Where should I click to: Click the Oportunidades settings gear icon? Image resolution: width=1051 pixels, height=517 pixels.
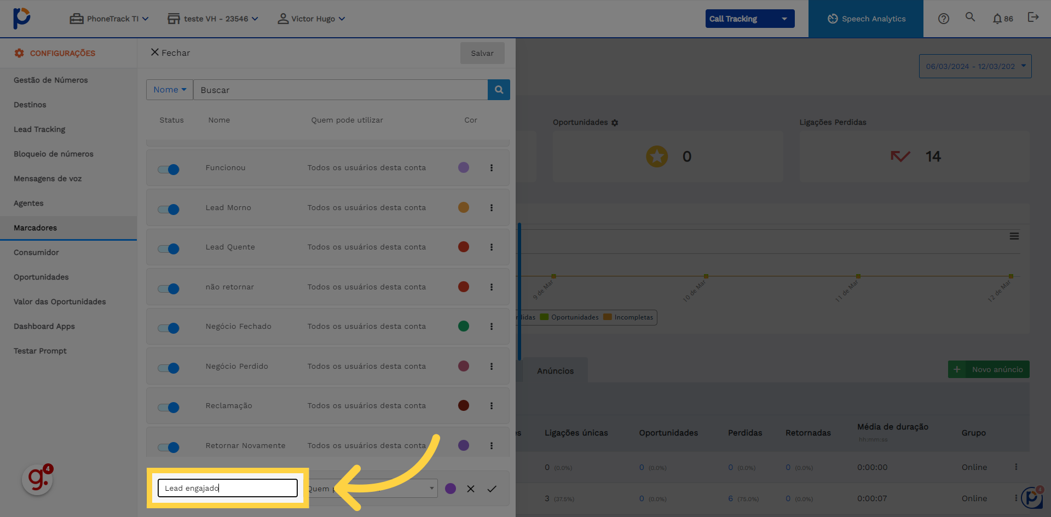615,123
